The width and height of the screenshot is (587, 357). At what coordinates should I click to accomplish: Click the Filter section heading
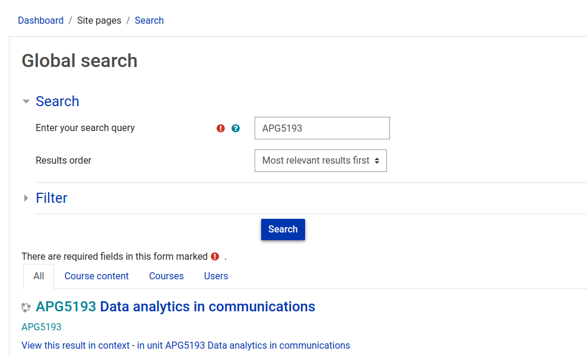pos(51,198)
